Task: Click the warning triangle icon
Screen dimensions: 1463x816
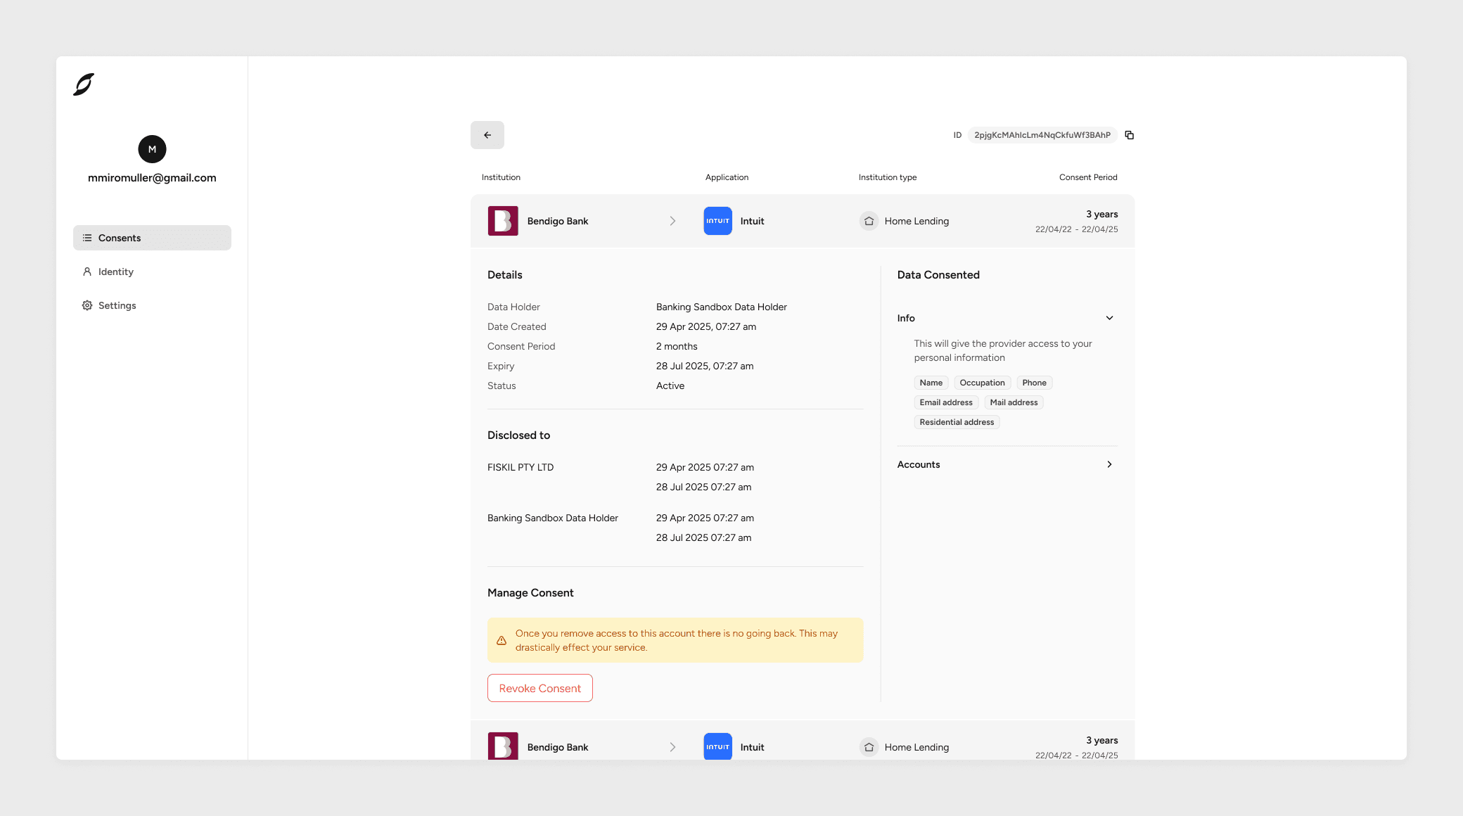Action: click(x=501, y=641)
